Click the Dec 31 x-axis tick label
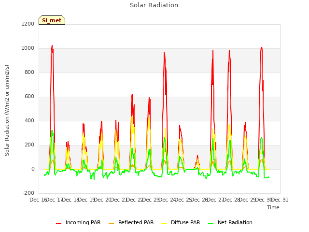Screen dimensions: 309x232 pyautogui.click(x=280, y=200)
